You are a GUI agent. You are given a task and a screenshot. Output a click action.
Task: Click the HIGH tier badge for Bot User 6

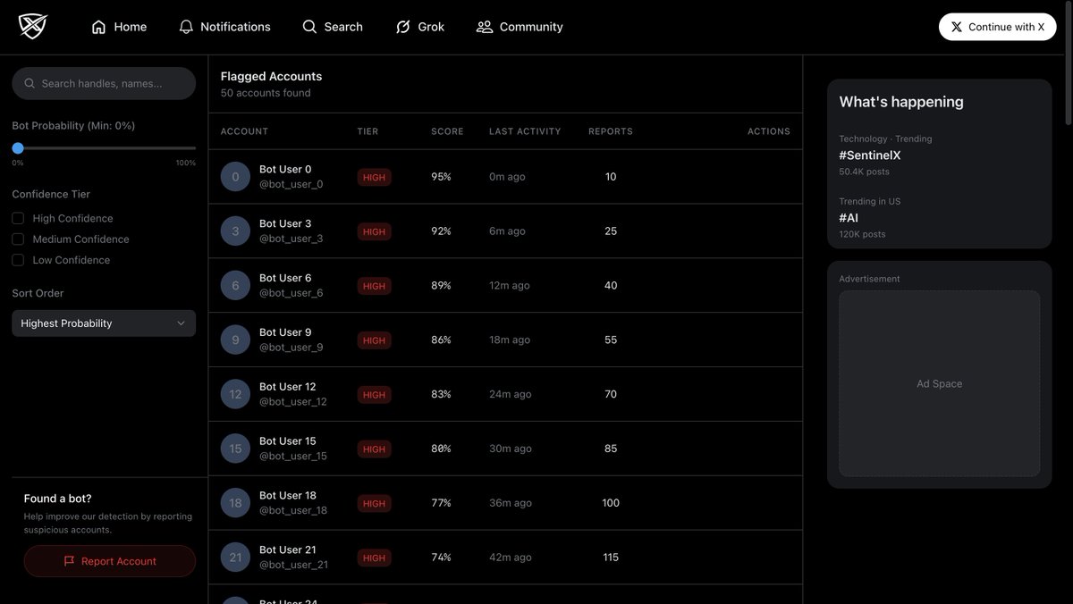[374, 286]
